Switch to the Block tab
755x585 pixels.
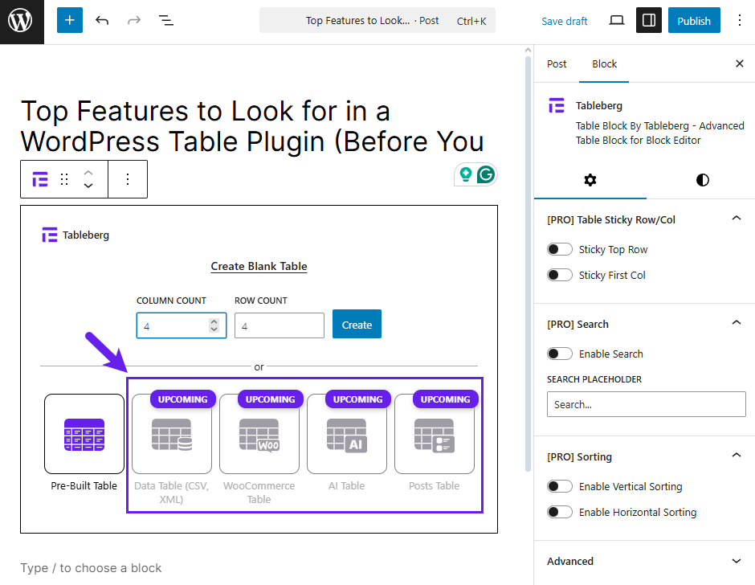[x=604, y=63]
